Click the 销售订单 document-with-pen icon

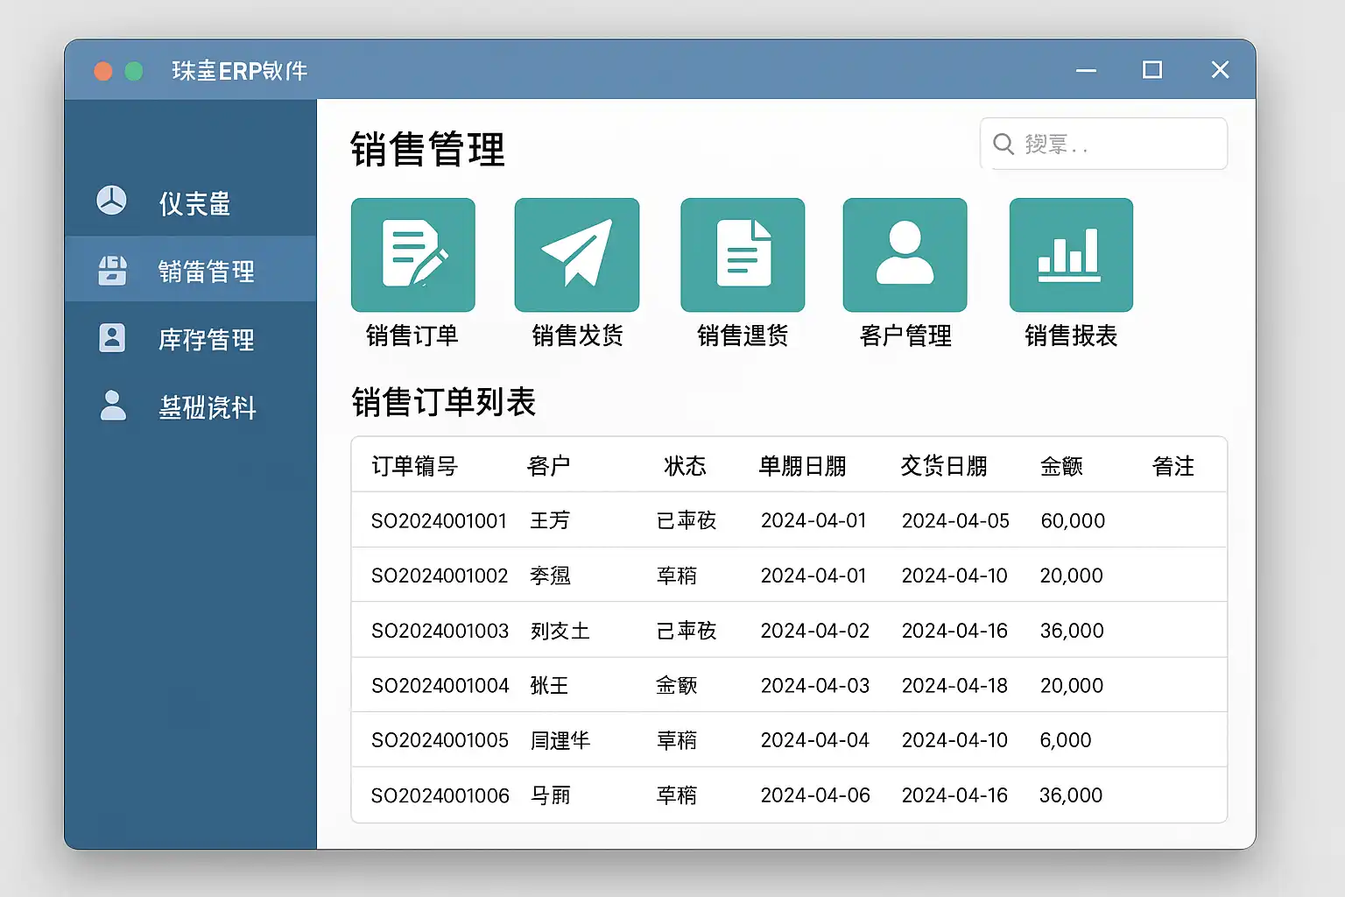click(412, 255)
